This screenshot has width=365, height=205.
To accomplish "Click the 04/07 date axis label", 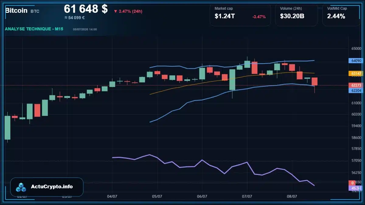I will 112,196.
